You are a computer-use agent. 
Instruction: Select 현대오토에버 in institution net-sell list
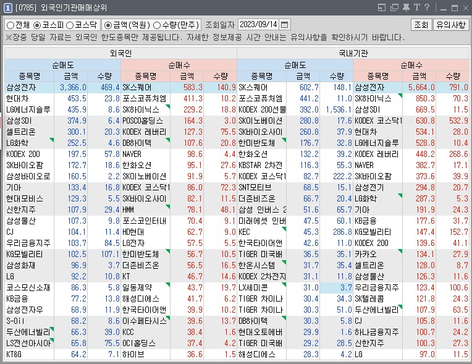coord(261,332)
